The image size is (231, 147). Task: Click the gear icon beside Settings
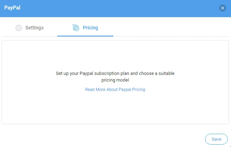[x=19, y=28]
